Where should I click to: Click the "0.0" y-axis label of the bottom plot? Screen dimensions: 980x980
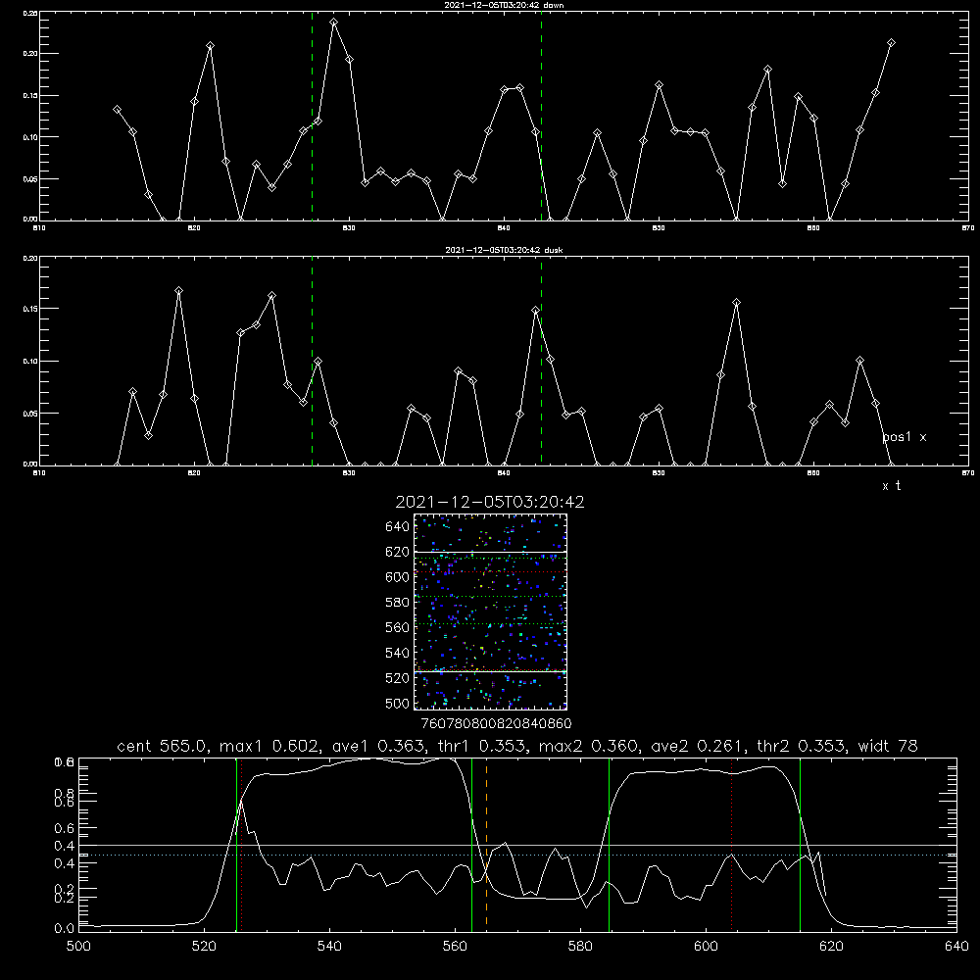pyautogui.click(x=64, y=929)
